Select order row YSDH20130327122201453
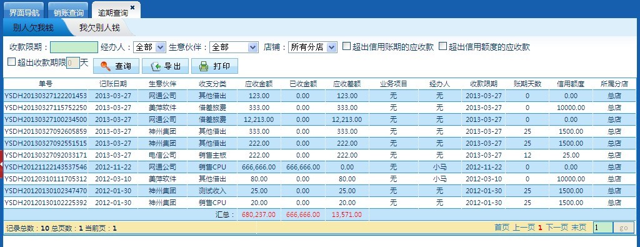This screenshot has height=247, width=640. [x=320, y=96]
